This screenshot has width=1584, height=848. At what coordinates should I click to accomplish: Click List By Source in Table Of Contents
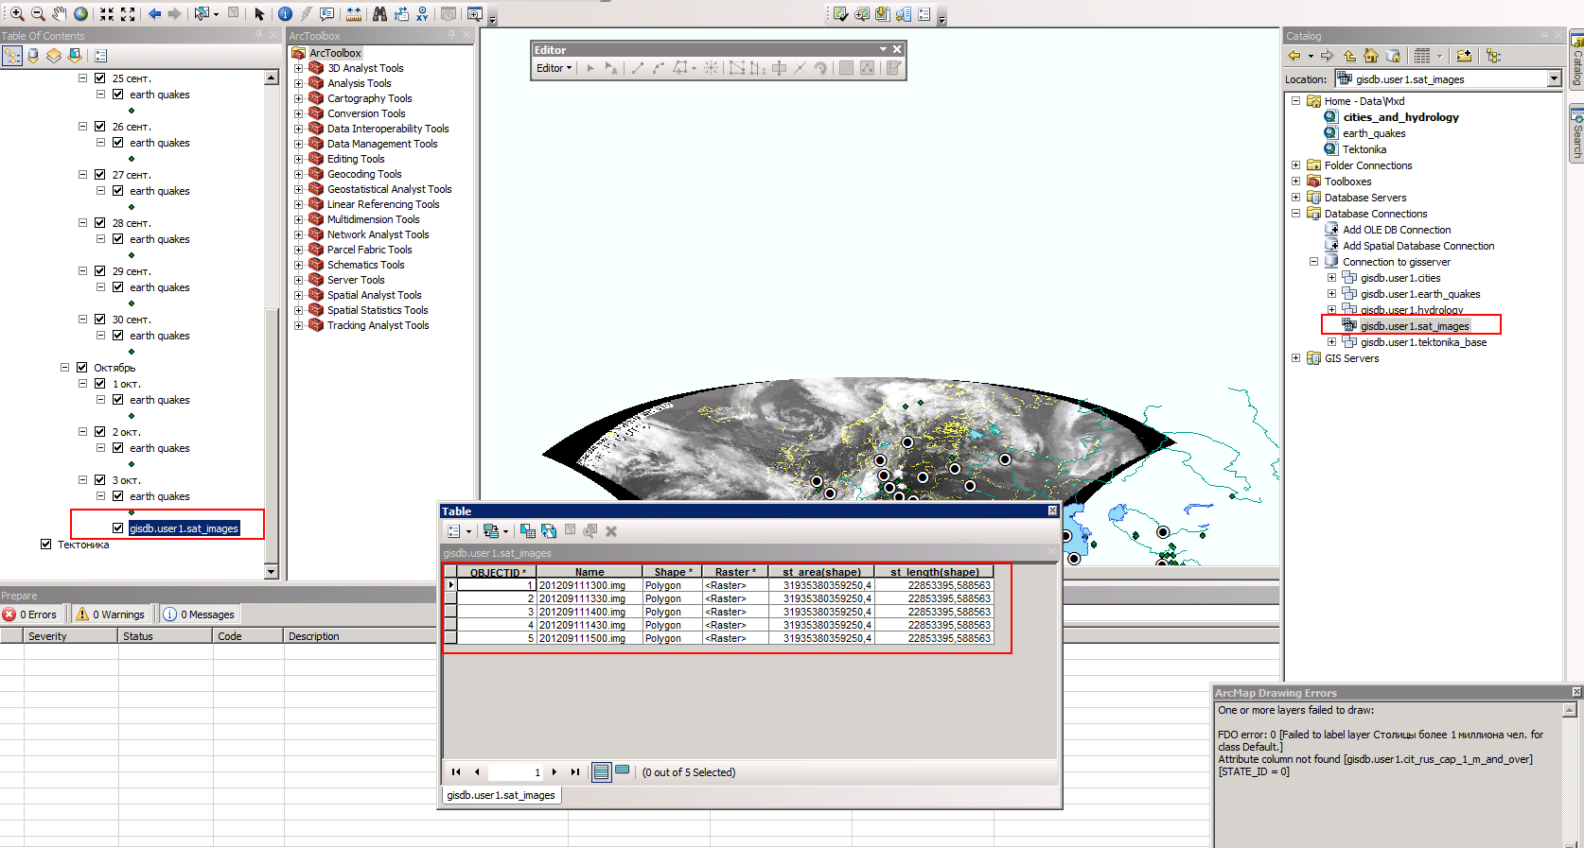coord(33,56)
